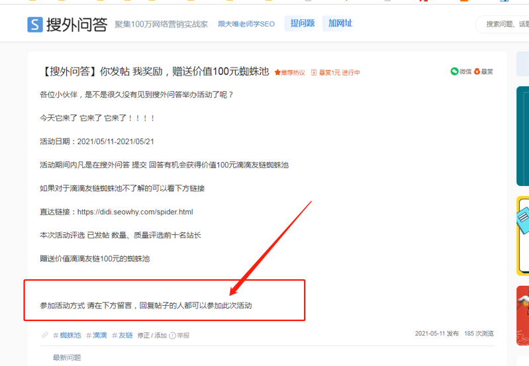Click the 提问题 button

coord(303,23)
